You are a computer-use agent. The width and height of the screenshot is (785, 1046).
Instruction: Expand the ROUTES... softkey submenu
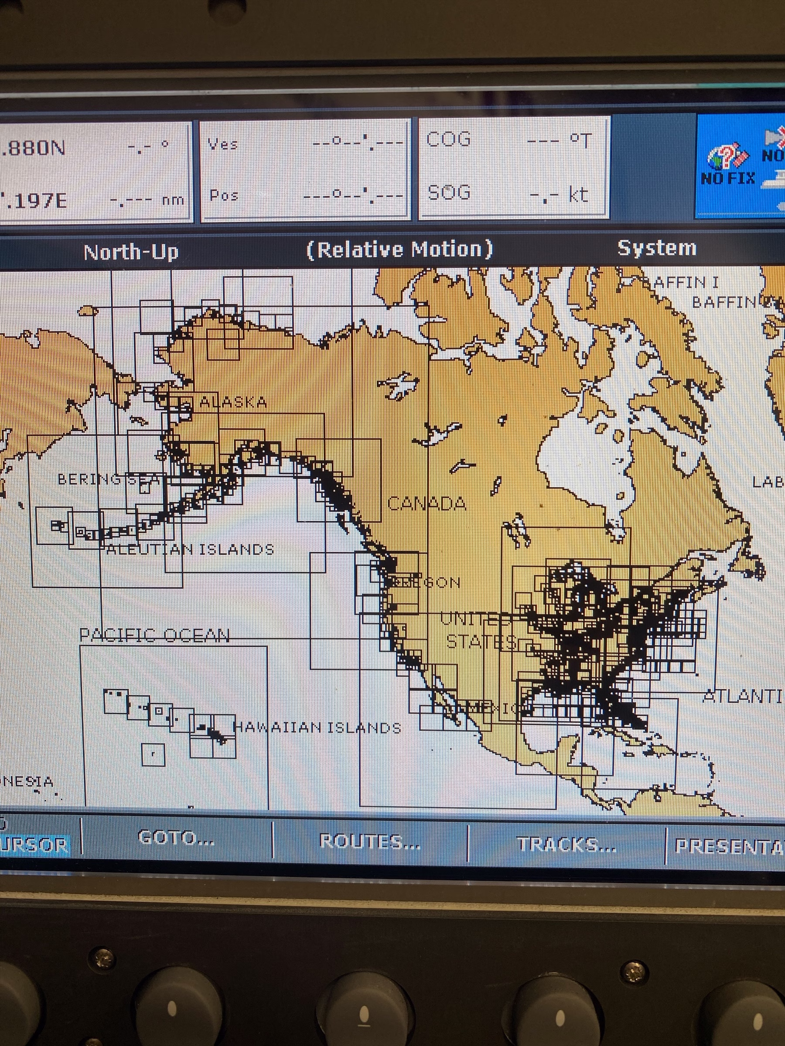pyautogui.click(x=369, y=841)
